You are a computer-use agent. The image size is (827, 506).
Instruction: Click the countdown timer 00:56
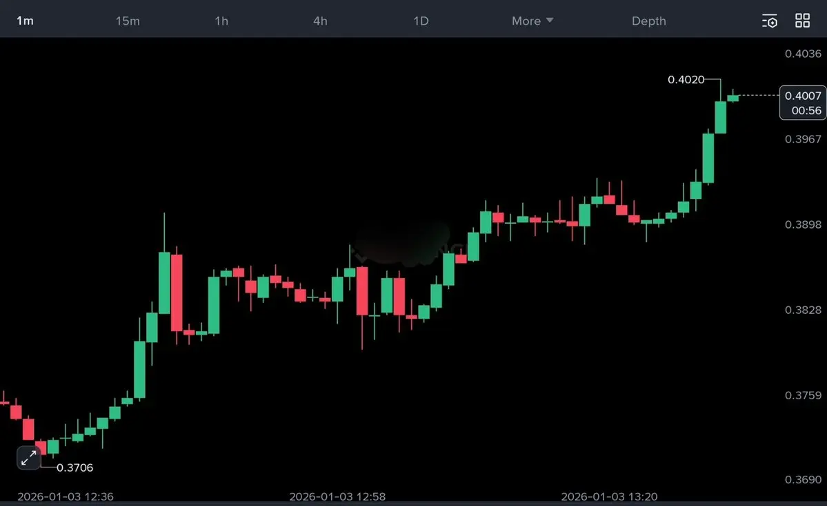(x=806, y=111)
